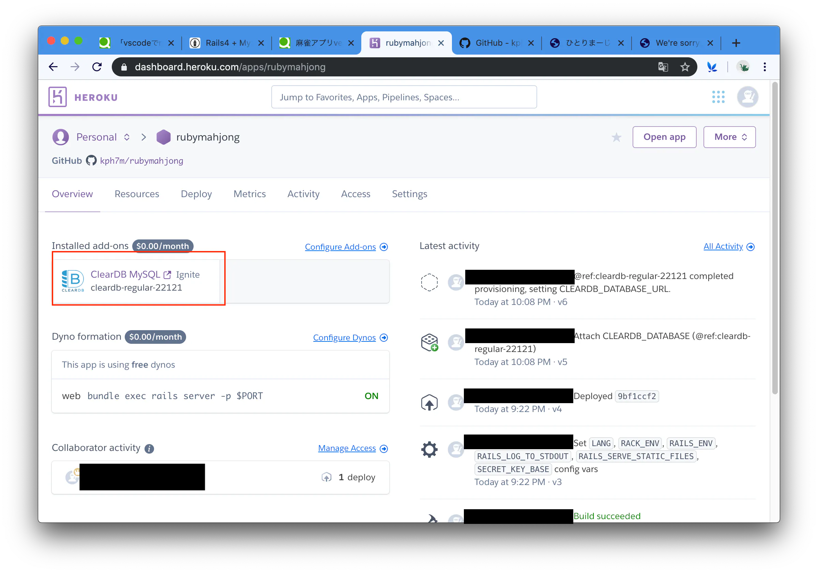Open the nine-dot apps grid icon

(x=718, y=97)
